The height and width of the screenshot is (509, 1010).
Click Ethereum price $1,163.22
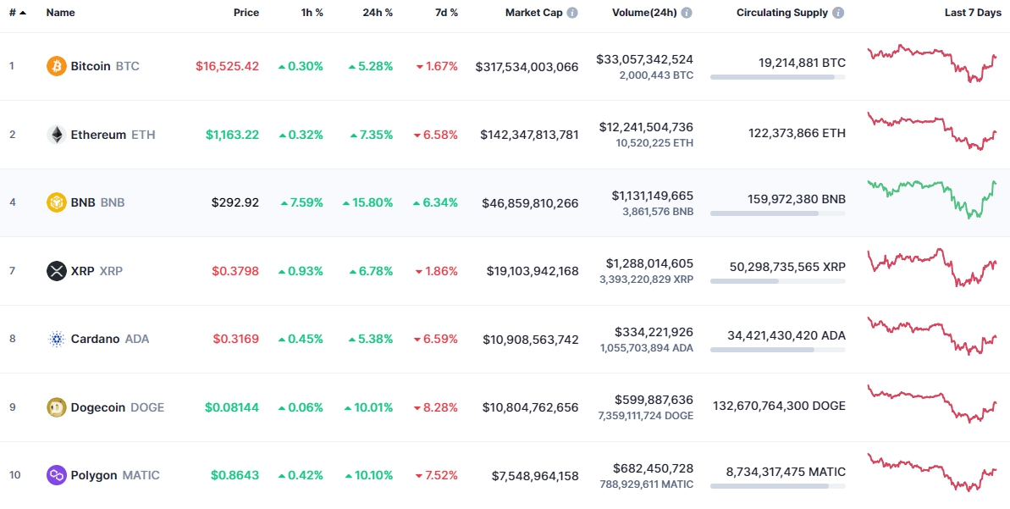pyautogui.click(x=233, y=135)
